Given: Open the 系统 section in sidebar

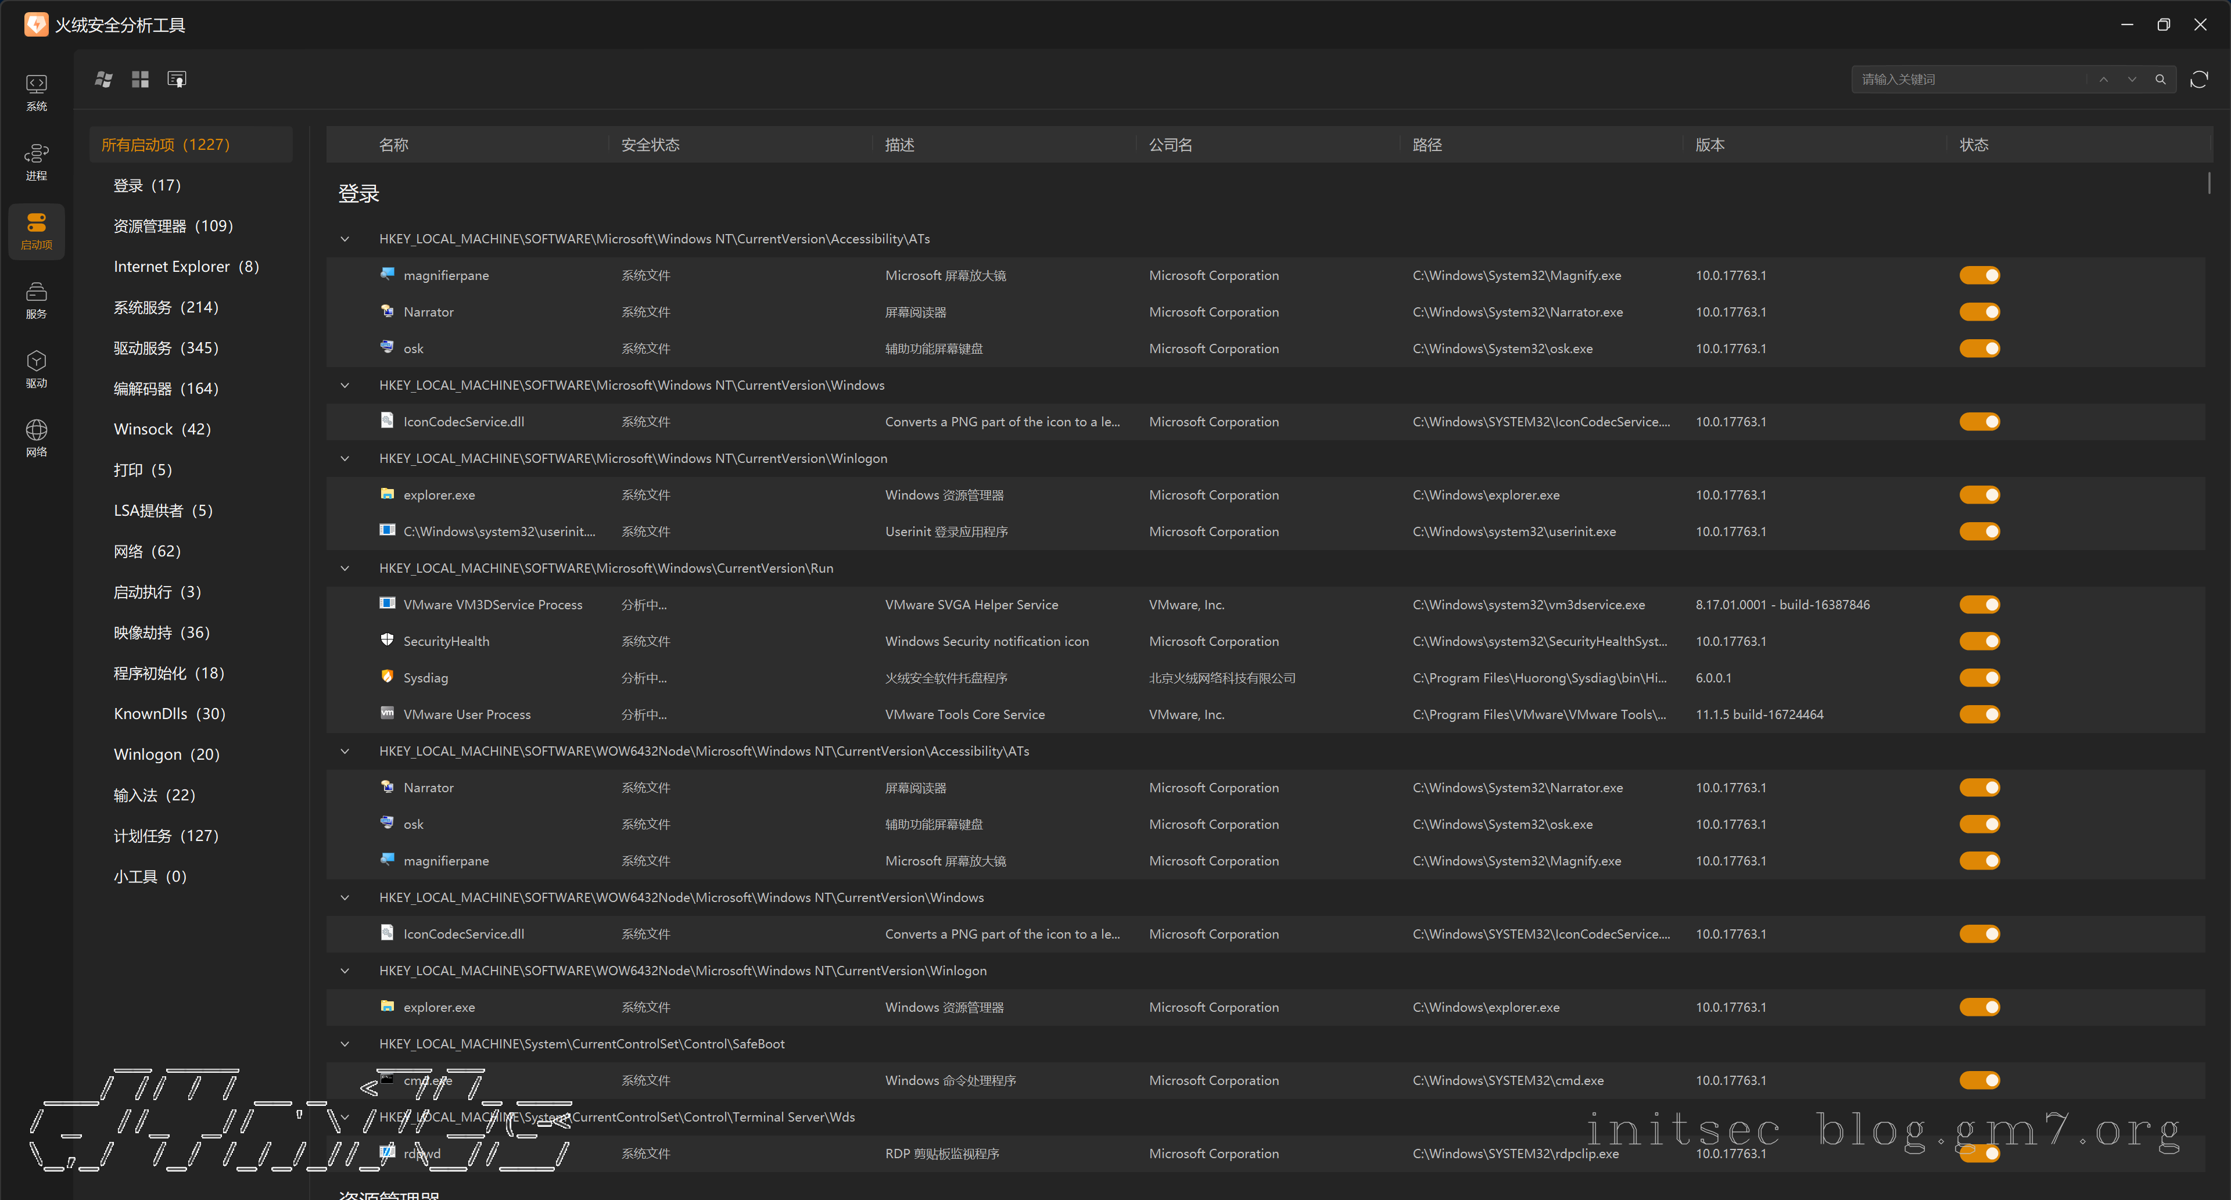Looking at the screenshot, I should [x=37, y=92].
